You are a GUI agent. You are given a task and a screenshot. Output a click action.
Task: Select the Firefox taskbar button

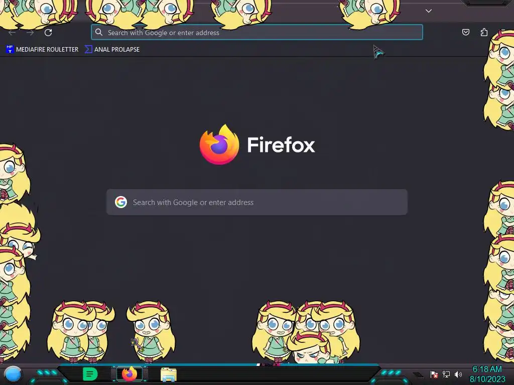[130, 374]
